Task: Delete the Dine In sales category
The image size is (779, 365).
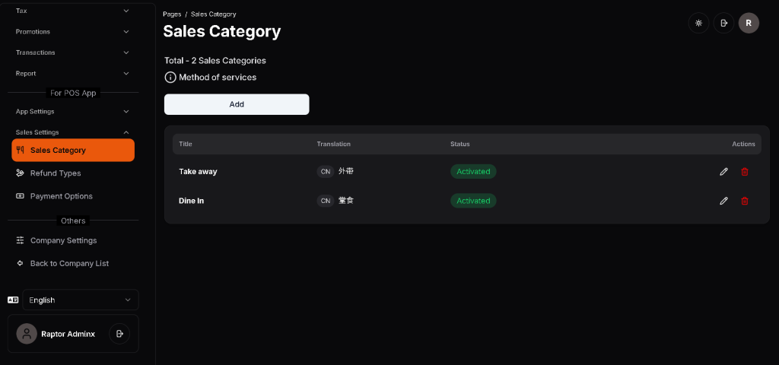Action: (745, 201)
